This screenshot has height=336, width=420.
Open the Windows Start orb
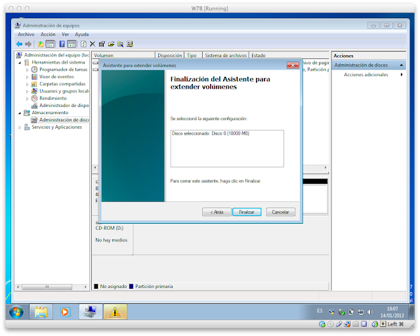[x=16, y=312]
